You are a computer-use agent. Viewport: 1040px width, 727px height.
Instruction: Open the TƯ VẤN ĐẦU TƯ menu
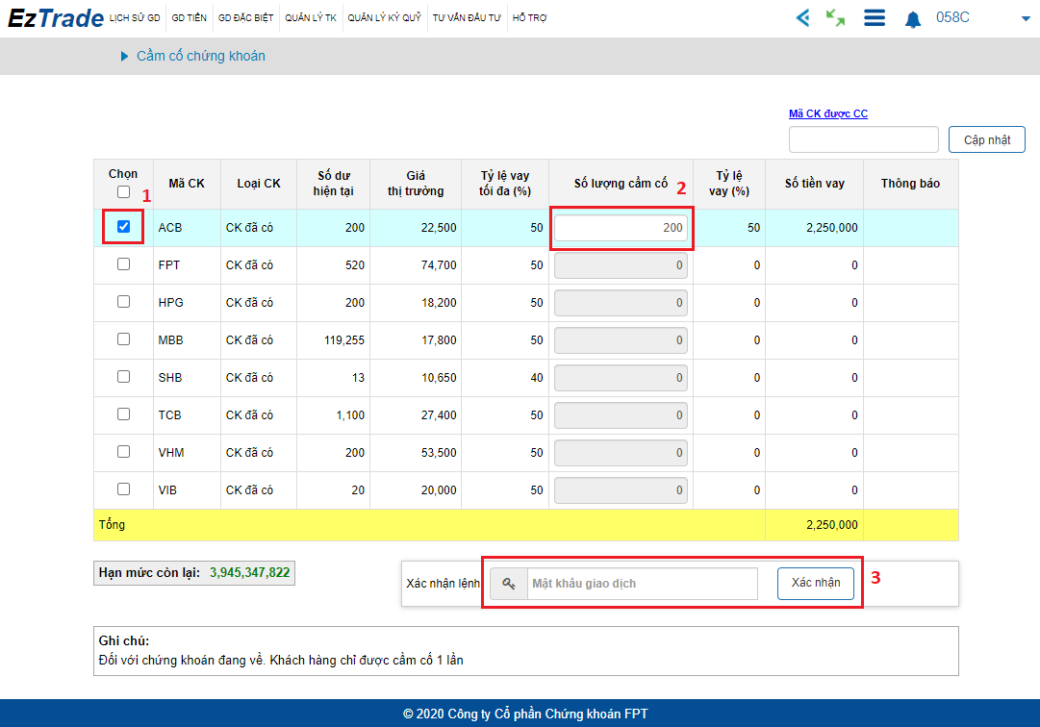(x=467, y=18)
